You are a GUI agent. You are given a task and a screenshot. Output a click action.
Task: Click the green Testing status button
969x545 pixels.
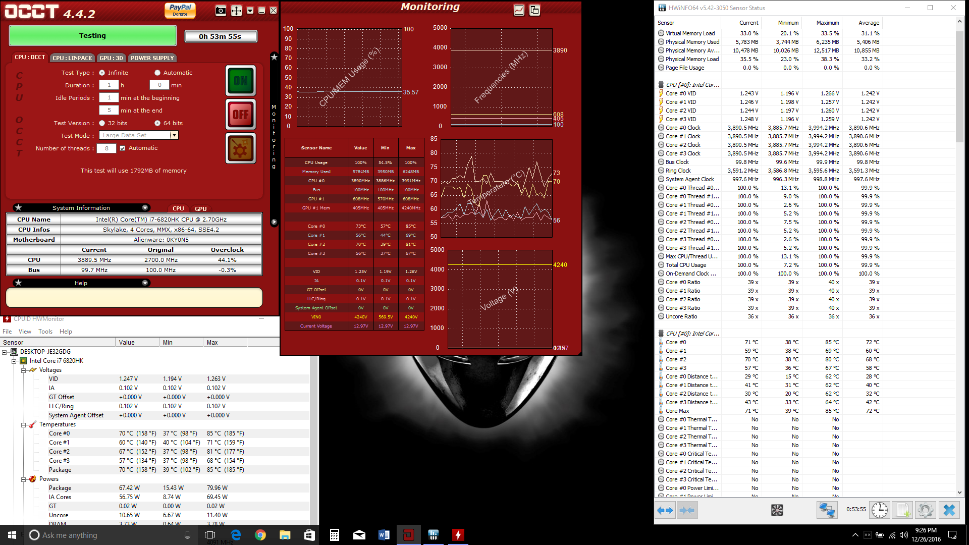click(x=93, y=36)
